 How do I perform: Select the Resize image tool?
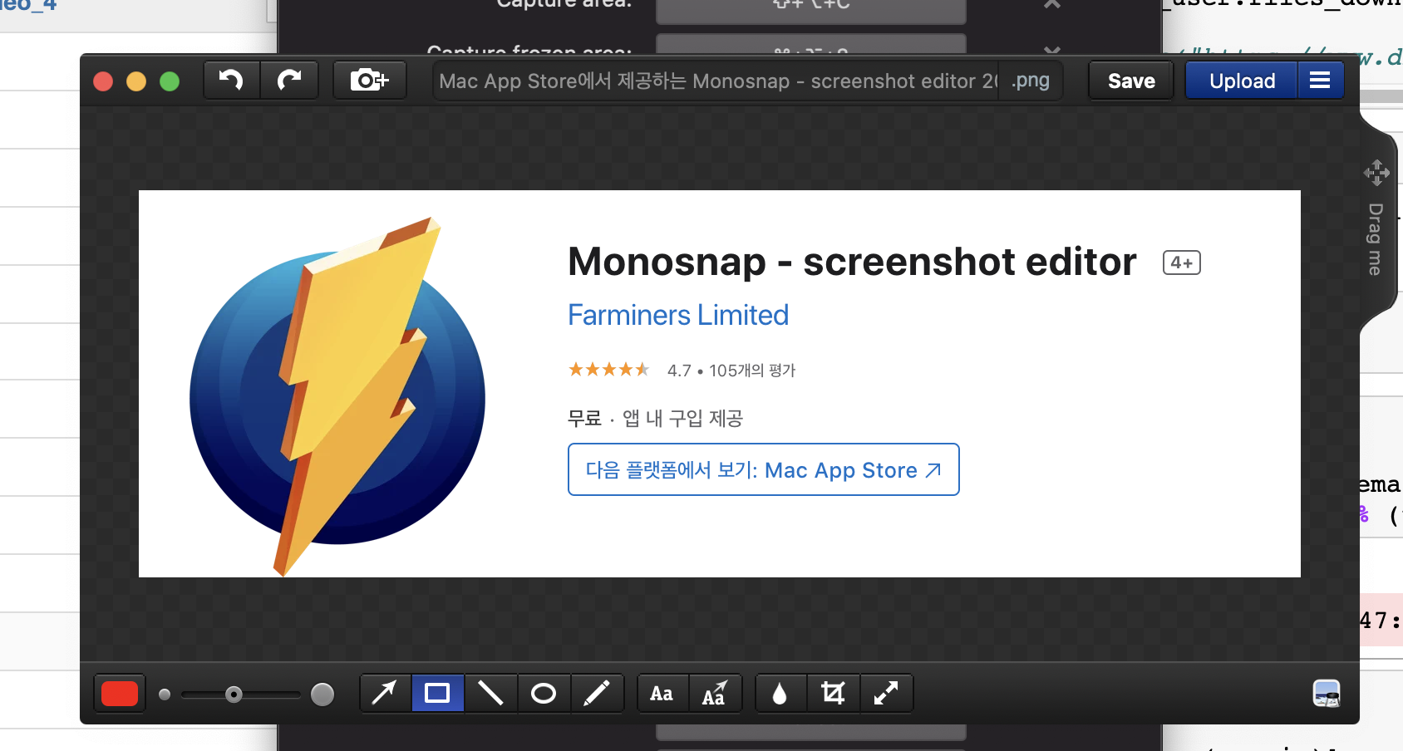[x=886, y=694]
